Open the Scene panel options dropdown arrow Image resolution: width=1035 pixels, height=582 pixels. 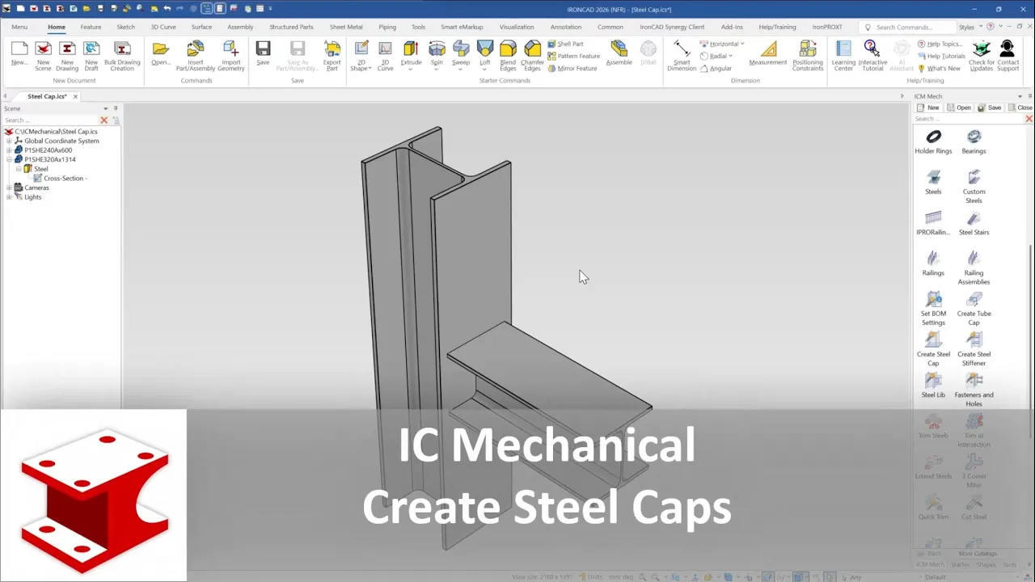click(x=105, y=108)
